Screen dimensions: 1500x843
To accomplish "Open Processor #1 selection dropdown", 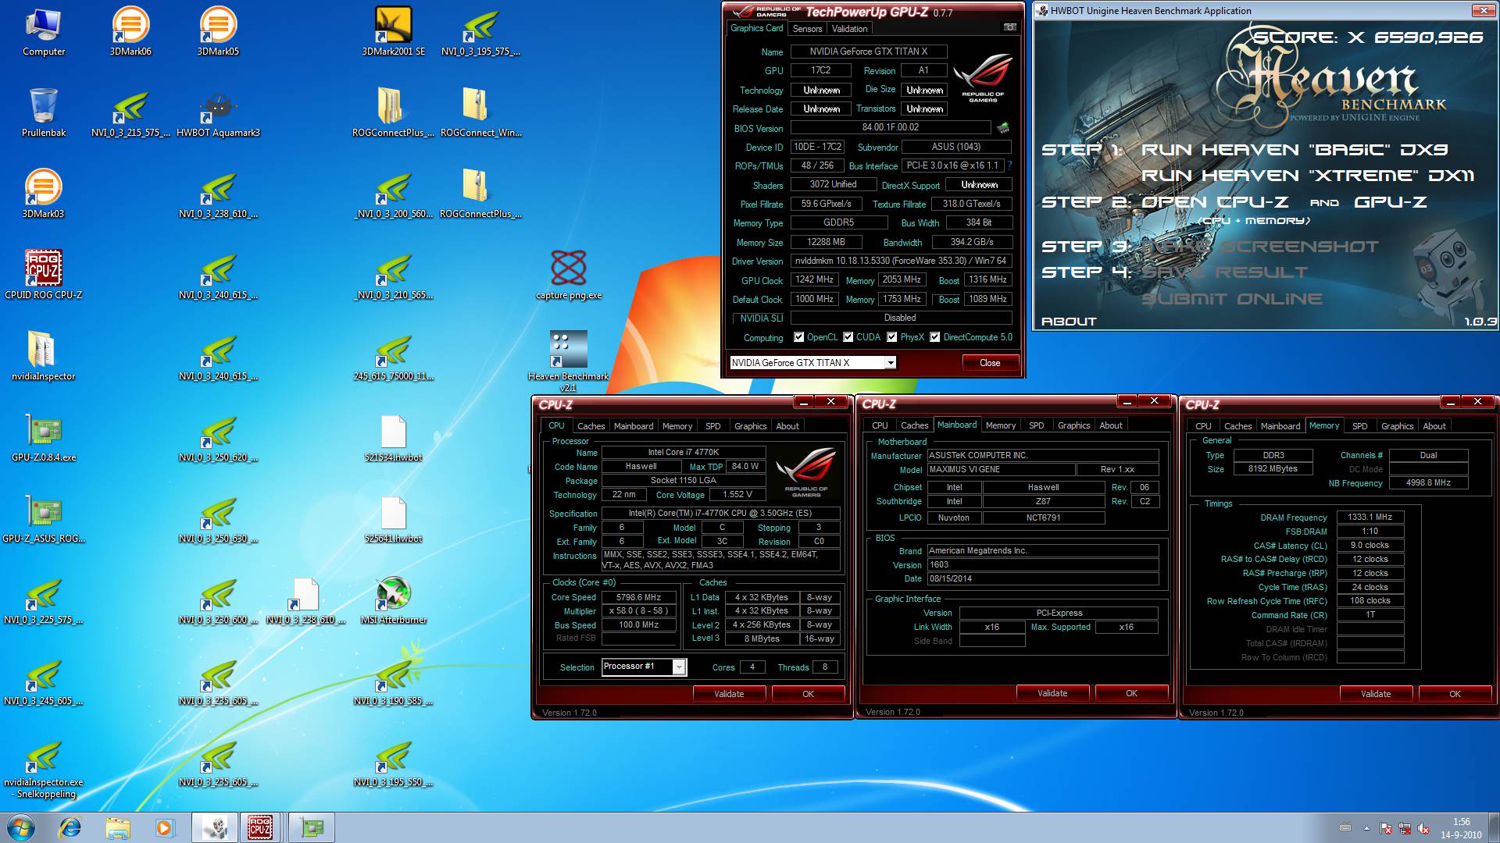I will [x=679, y=667].
